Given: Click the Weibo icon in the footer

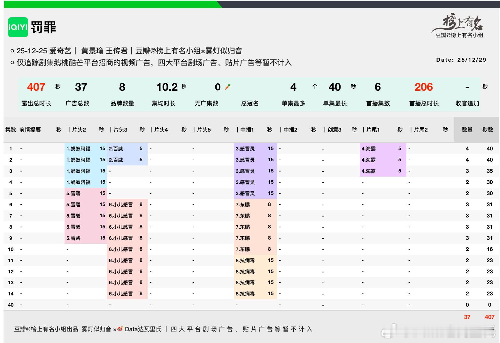Looking at the screenshot, I should tap(120, 329).
